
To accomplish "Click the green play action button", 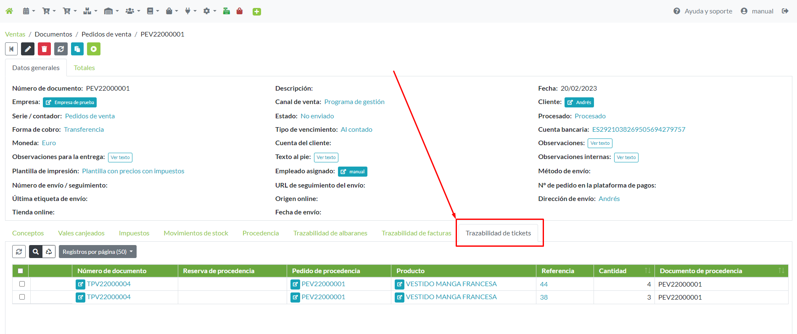I will (94, 49).
